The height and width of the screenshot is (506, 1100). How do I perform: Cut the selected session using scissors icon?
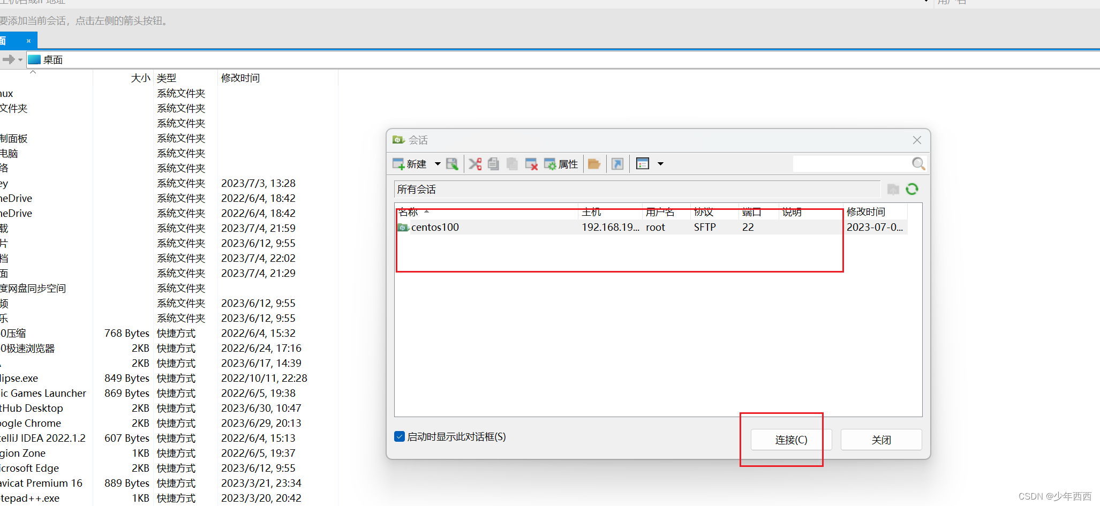(x=474, y=164)
